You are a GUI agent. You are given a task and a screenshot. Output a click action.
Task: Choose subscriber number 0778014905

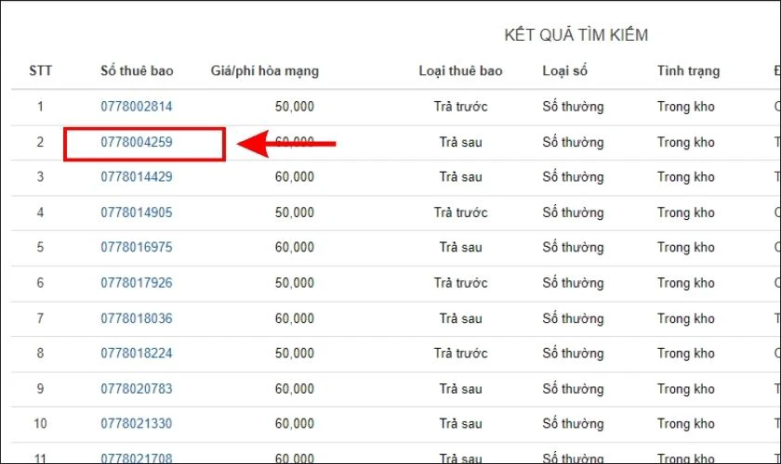coord(137,213)
